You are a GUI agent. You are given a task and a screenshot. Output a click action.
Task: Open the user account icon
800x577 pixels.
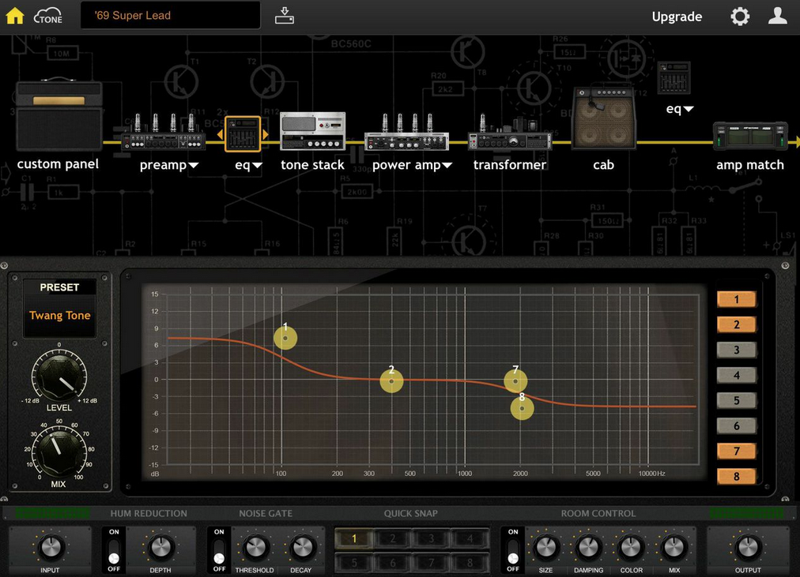778,16
